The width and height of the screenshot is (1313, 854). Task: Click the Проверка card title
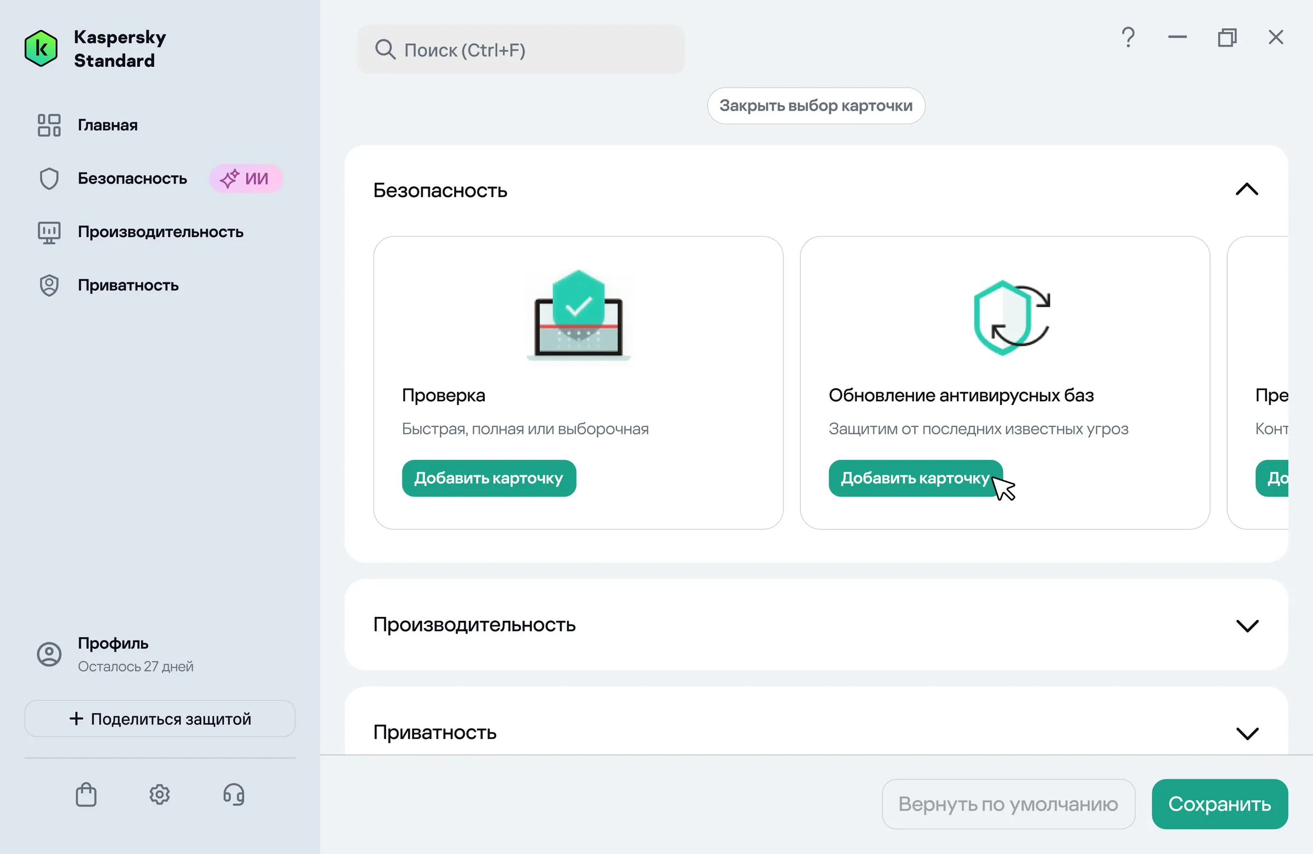coord(444,395)
